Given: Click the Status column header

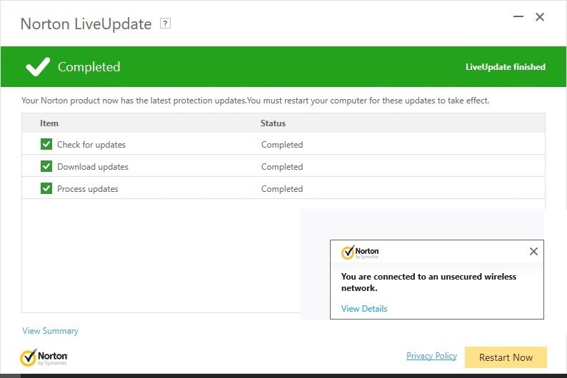Looking at the screenshot, I should [x=273, y=123].
